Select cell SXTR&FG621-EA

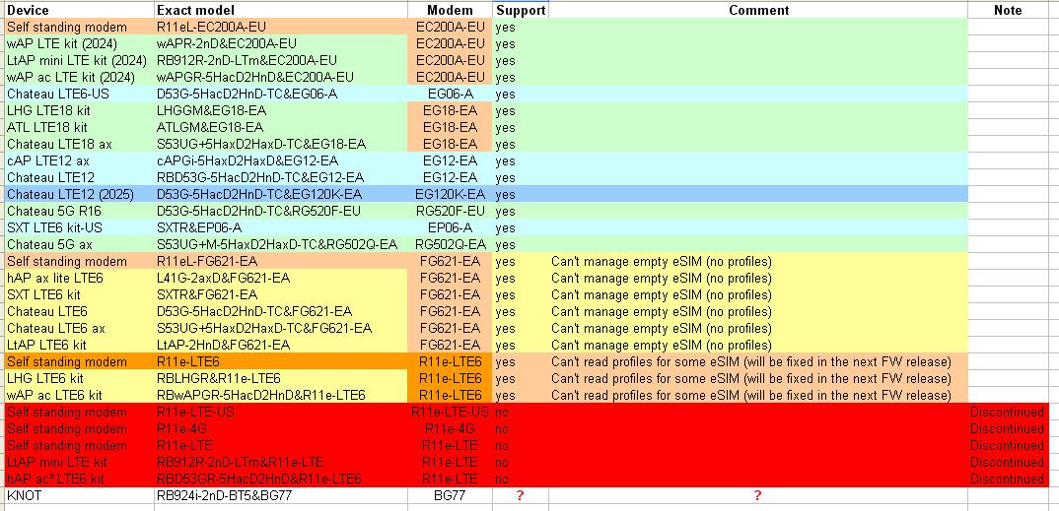click(280, 294)
